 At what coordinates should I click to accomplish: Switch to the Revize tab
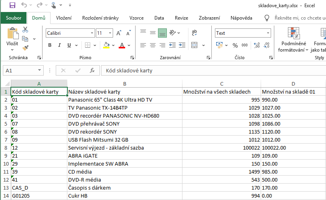point(181,18)
